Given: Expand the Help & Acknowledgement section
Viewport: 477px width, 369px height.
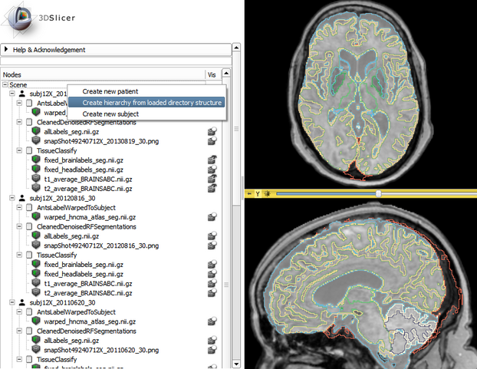Looking at the screenshot, I should coord(7,50).
